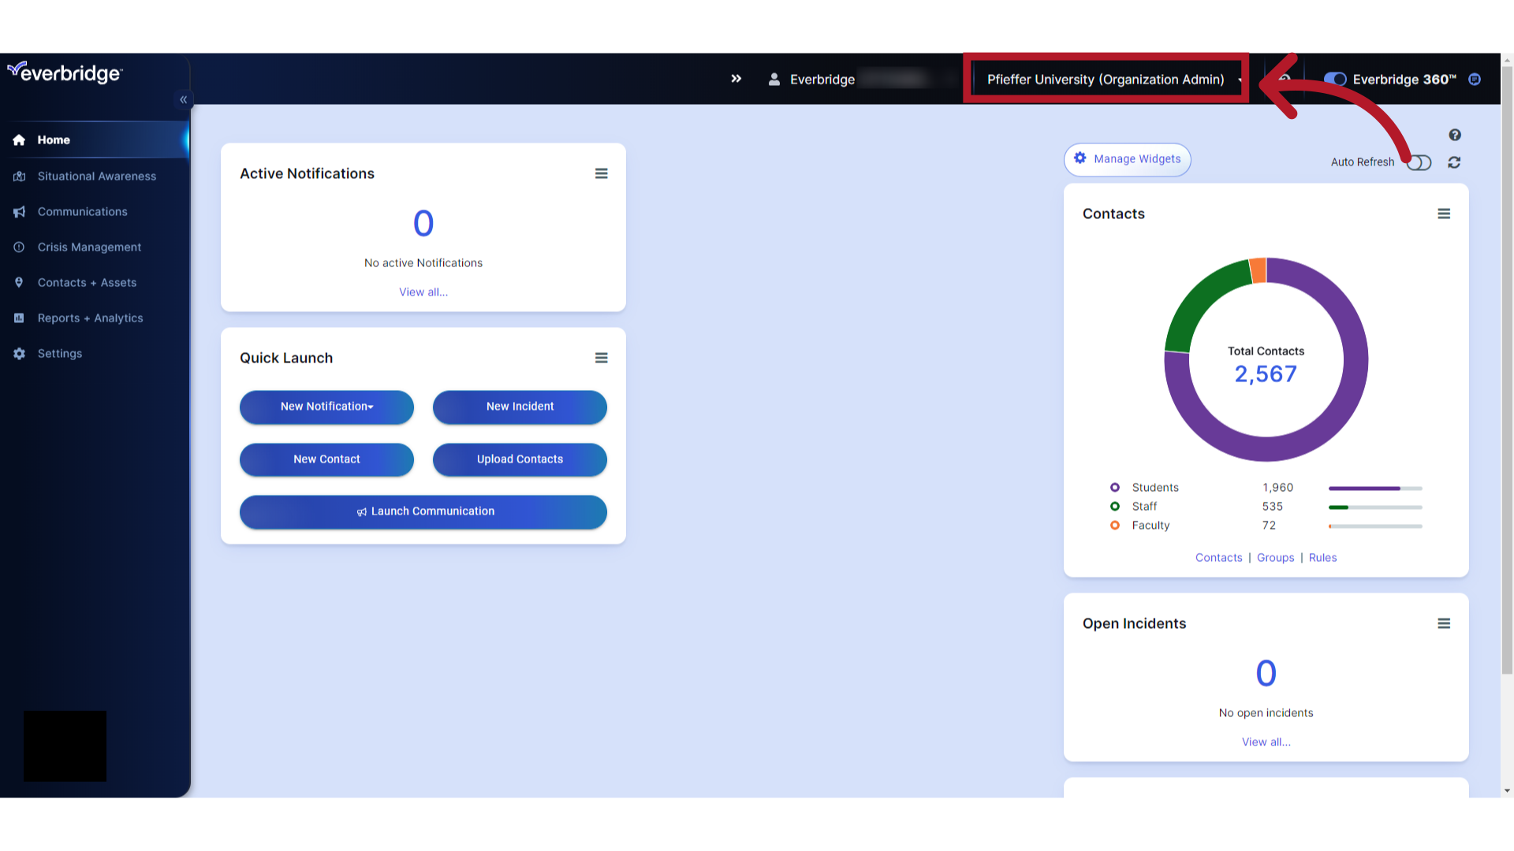Click the Crisis Management sidebar icon
Image resolution: width=1514 pixels, height=851 pixels.
coord(19,247)
